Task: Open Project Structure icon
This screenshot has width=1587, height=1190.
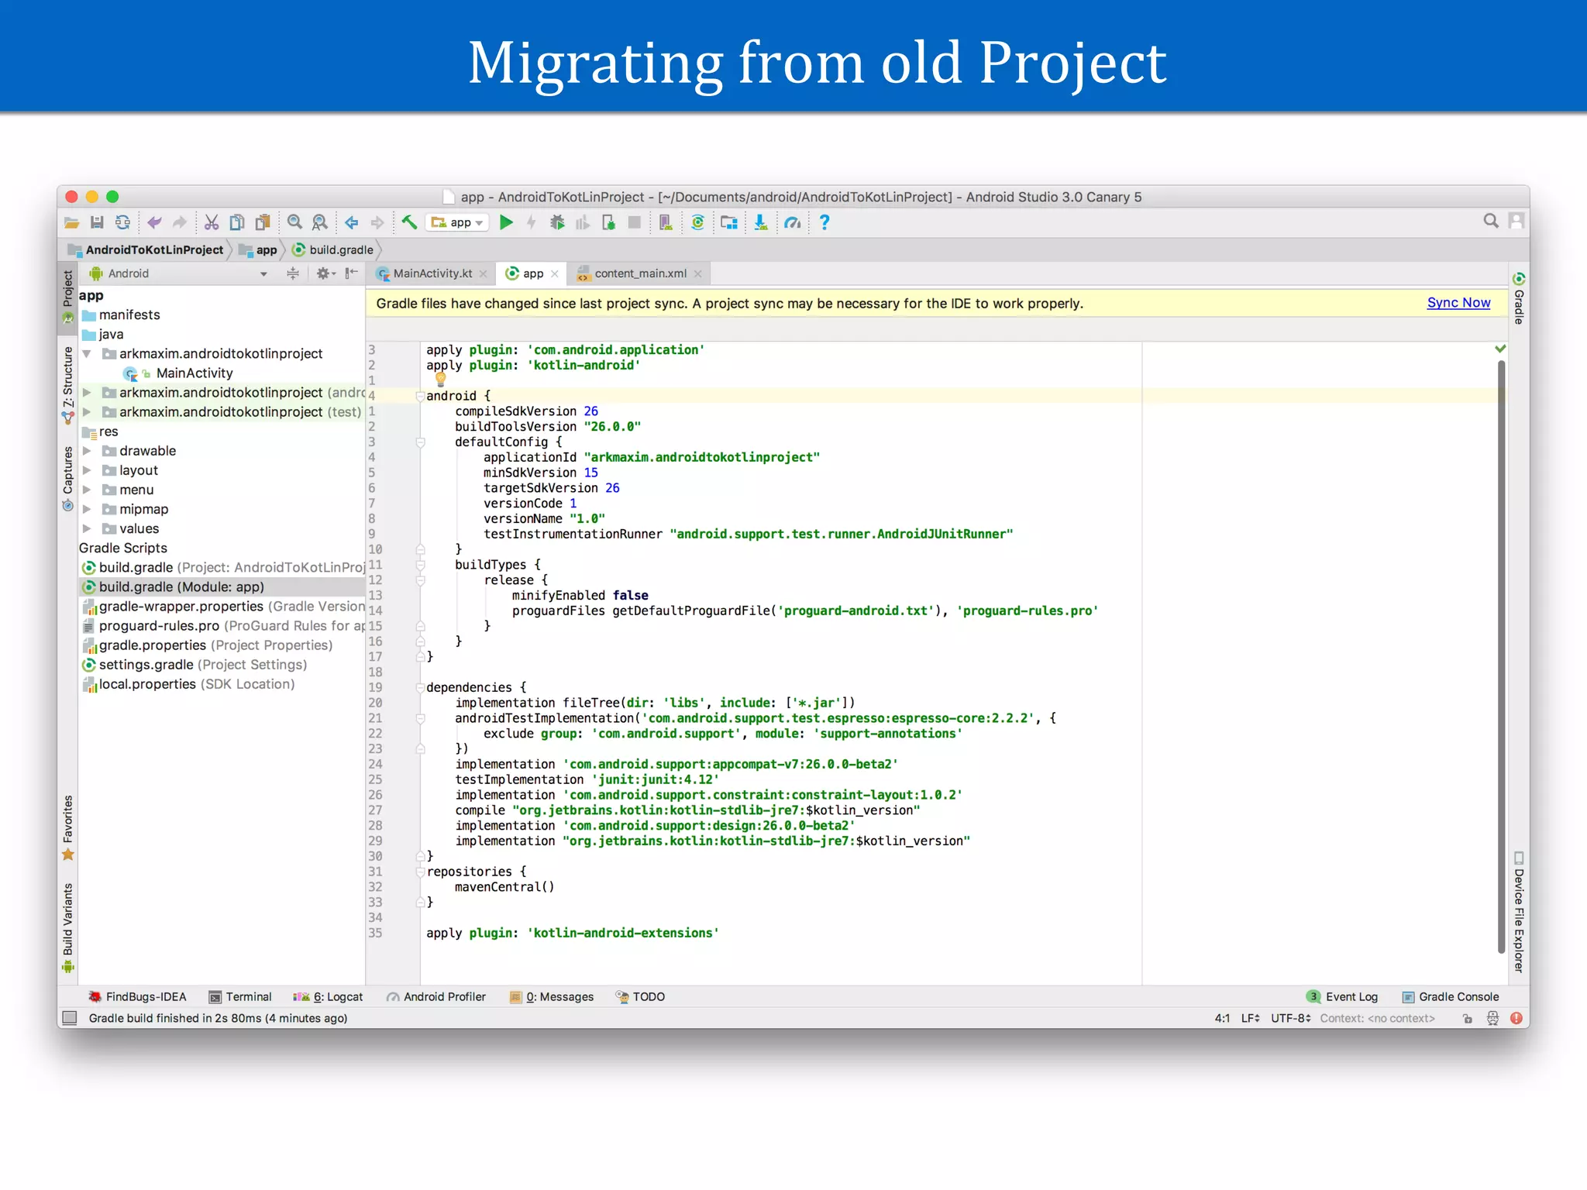Action: click(729, 223)
